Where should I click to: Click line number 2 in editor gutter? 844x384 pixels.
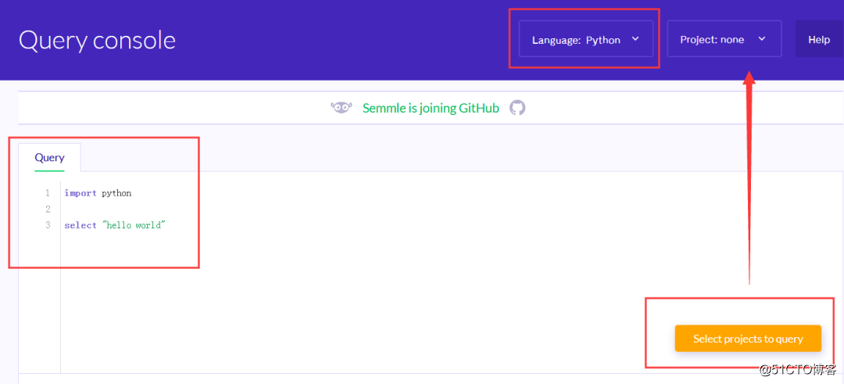48,209
